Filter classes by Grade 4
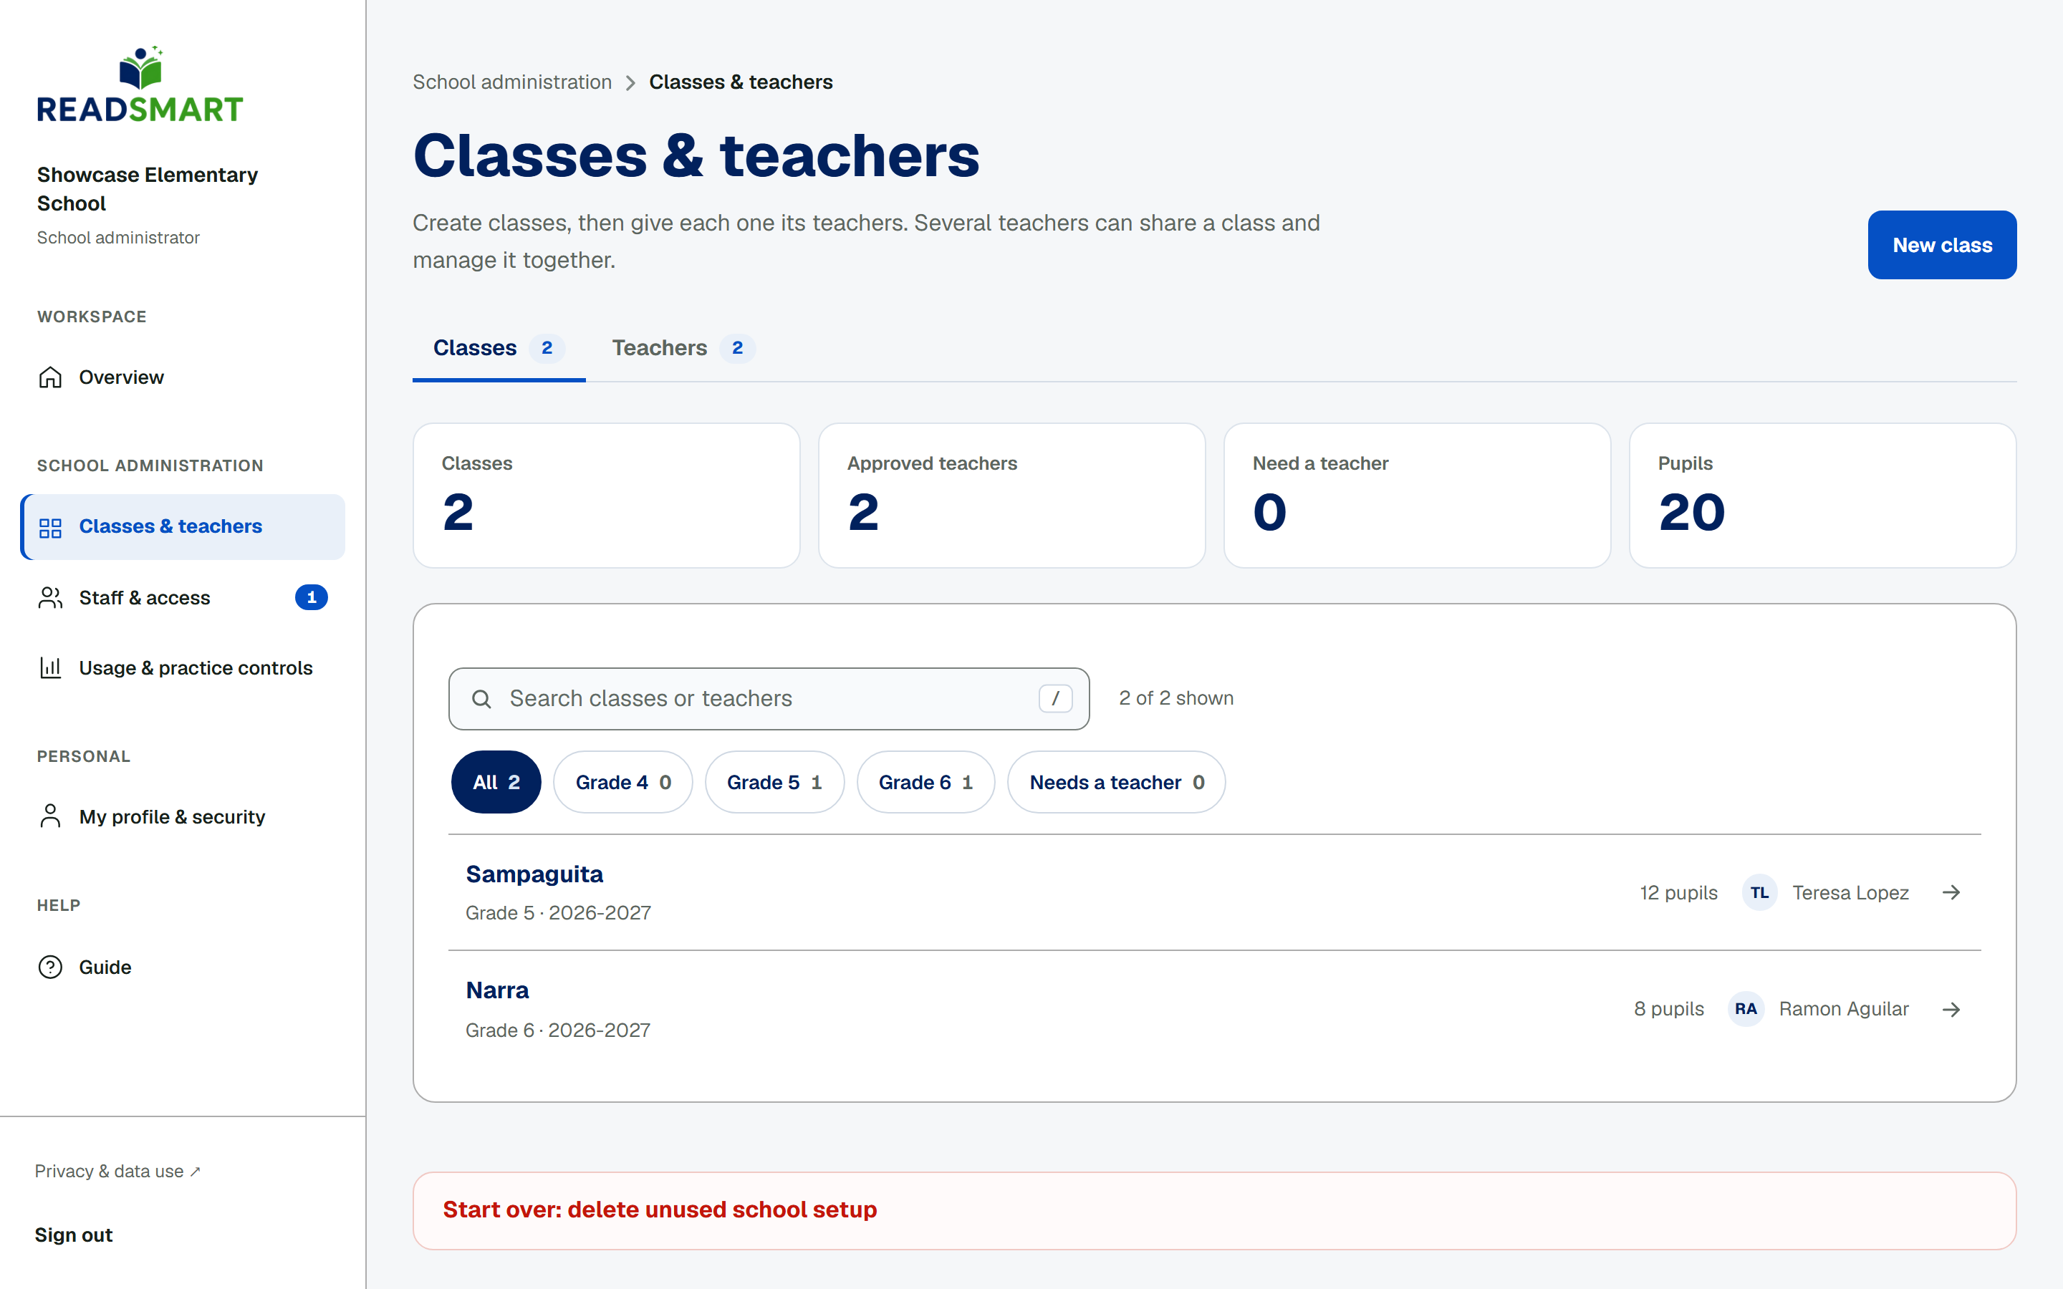 623,782
